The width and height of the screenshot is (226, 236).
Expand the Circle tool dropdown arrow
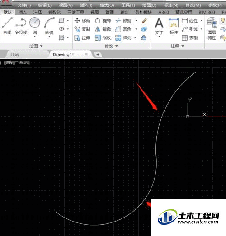[35, 37]
